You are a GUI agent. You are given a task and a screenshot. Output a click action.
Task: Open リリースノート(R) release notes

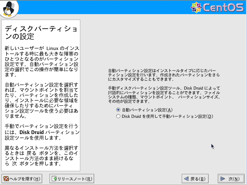pyautogui.click(x=72, y=179)
